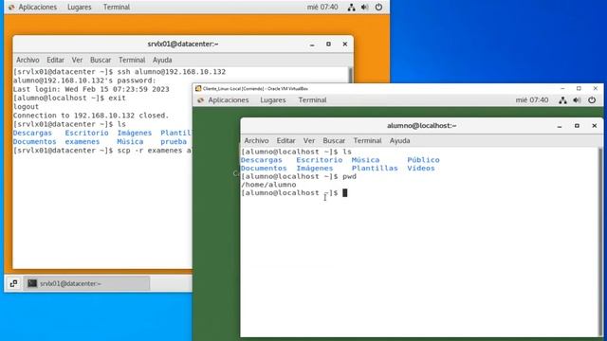Open Archivo menu in alumno terminal

coord(256,141)
